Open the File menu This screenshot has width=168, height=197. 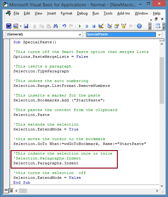click(x=16, y=13)
